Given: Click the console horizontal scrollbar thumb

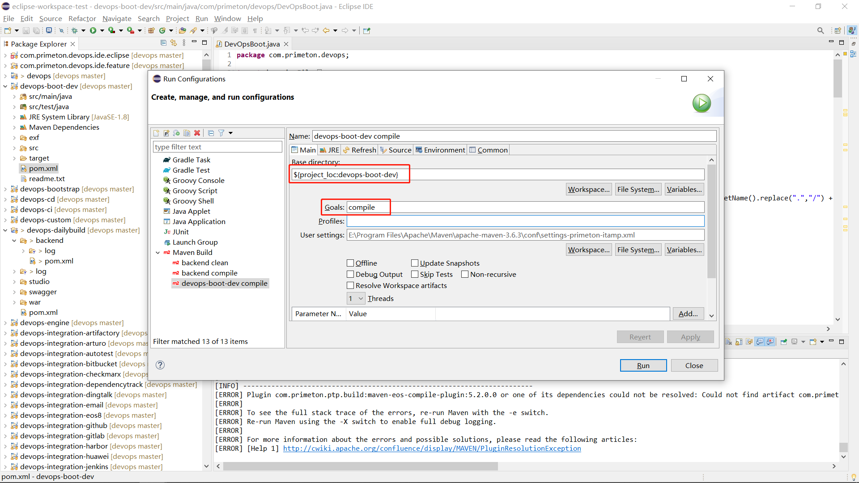Looking at the screenshot, I should click(x=360, y=466).
